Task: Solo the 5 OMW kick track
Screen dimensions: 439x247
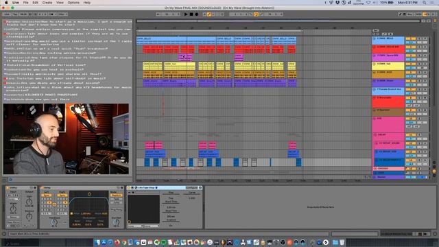Action: (419, 73)
